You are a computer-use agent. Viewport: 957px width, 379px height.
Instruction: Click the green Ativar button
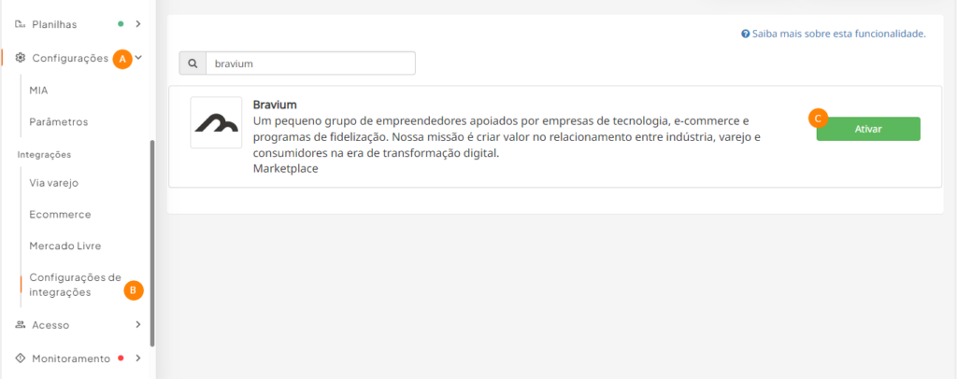[x=868, y=129]
